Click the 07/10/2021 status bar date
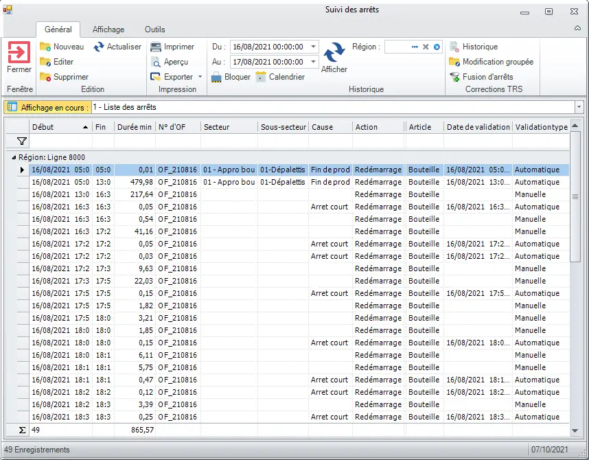 (549, 450)
